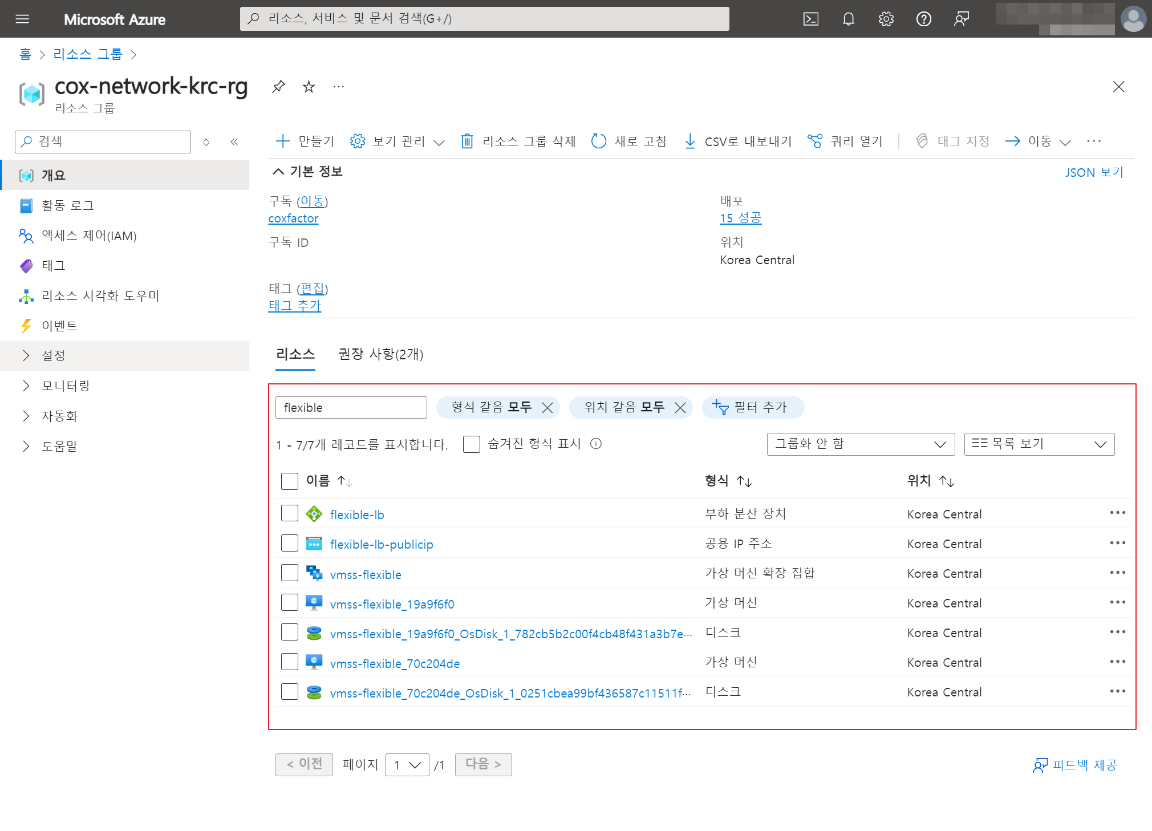Check the flexible-lb row checkbox
Screen dimensions: 1152x831
coord(290,513)
